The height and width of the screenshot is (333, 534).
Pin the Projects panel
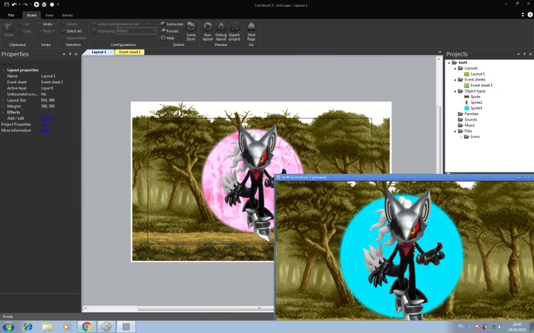click(525, 54)
